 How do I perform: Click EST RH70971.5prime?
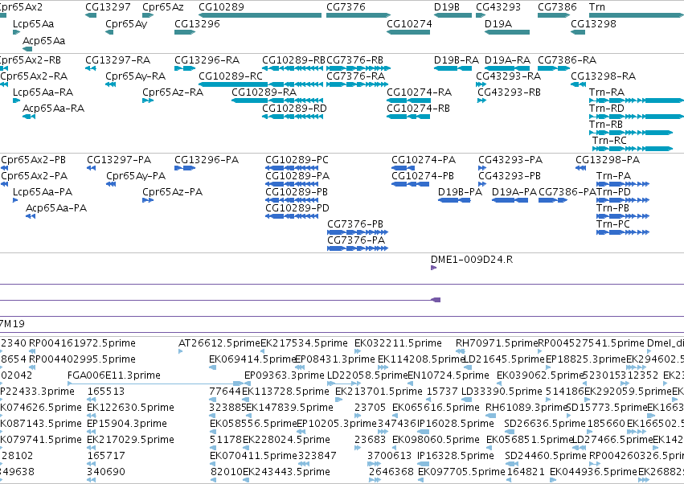(461, 351)
